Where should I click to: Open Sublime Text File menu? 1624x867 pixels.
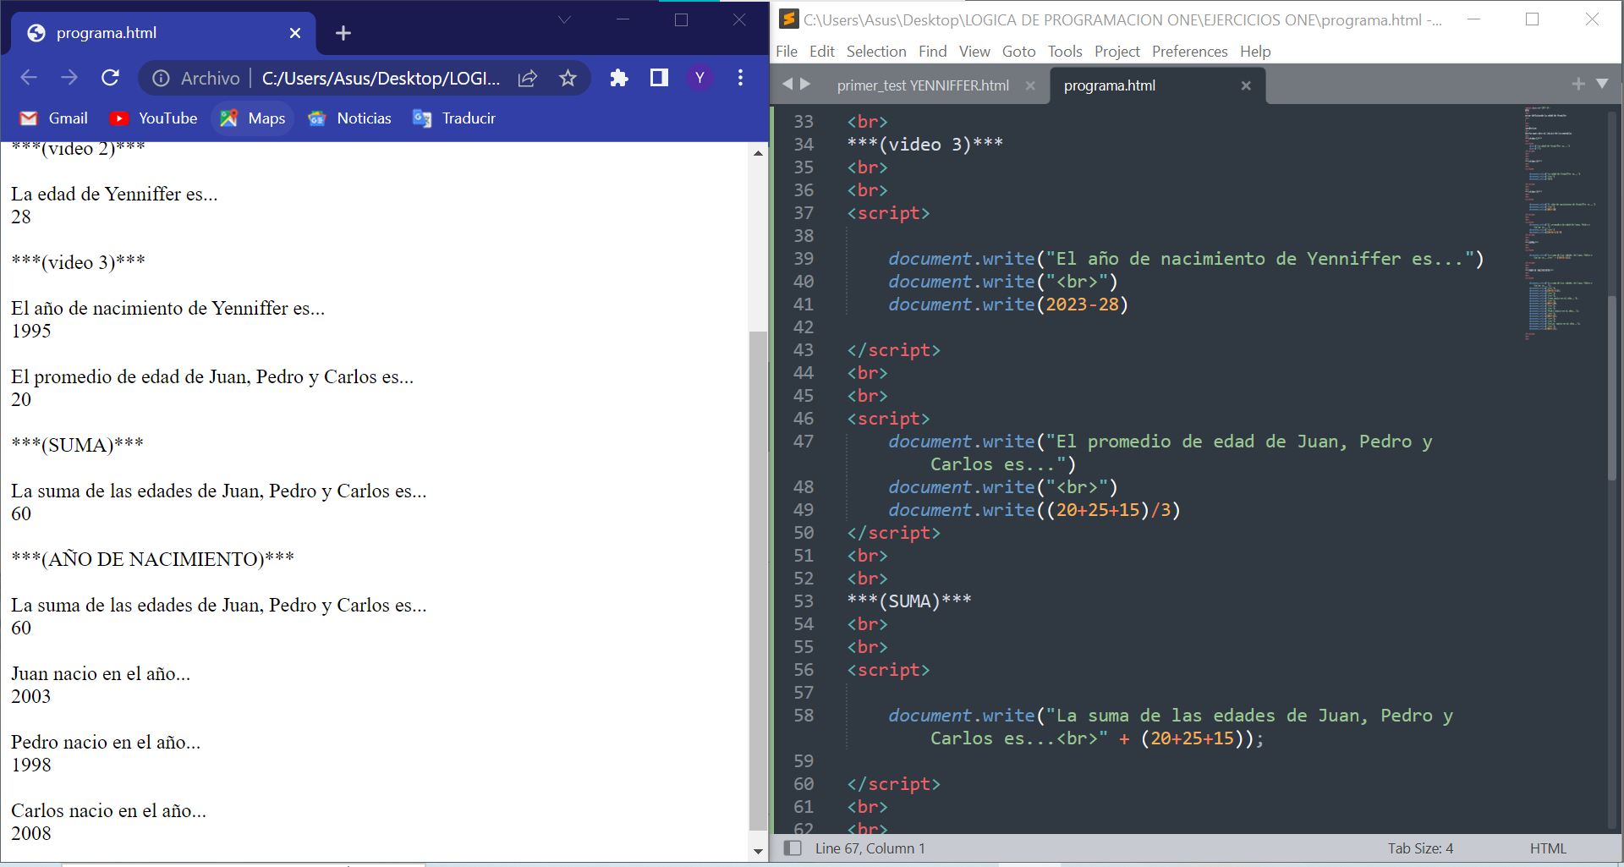pyautogui.click(x=787, y=52)
